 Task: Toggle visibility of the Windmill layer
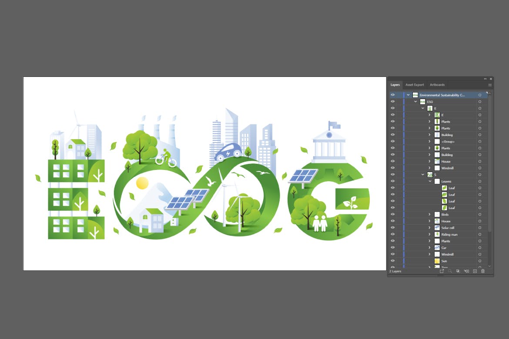(x=392, y=254)
